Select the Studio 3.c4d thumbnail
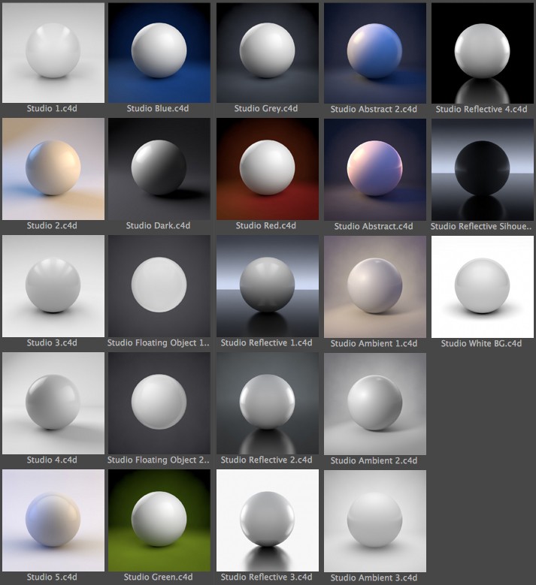The image size is (536, 585). click(x=53, y=286)
